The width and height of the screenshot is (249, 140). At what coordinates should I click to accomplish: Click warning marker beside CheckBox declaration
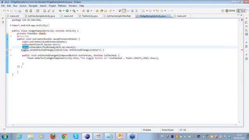click(x=7, y=33)
